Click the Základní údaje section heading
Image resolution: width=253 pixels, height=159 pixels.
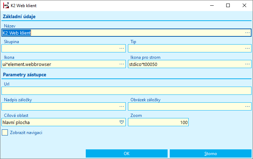pos(19,16)
